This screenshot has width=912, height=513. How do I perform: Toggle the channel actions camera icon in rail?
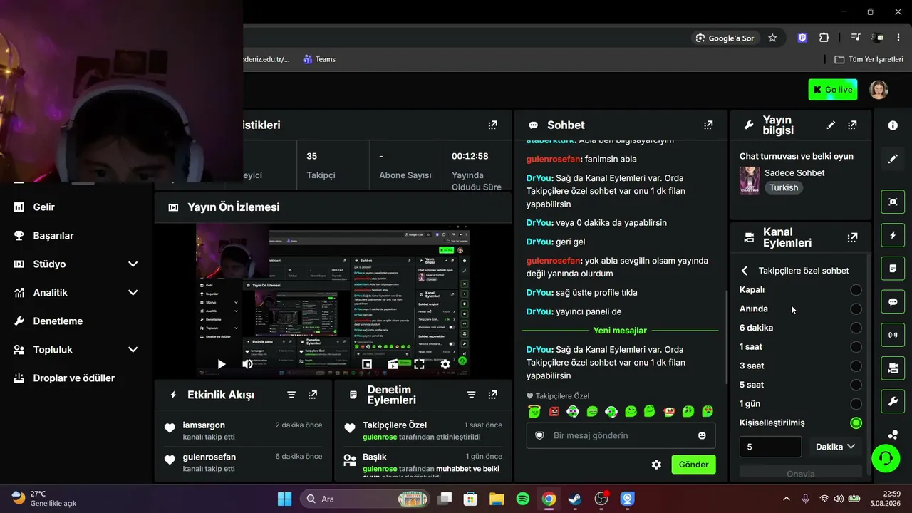893,368
